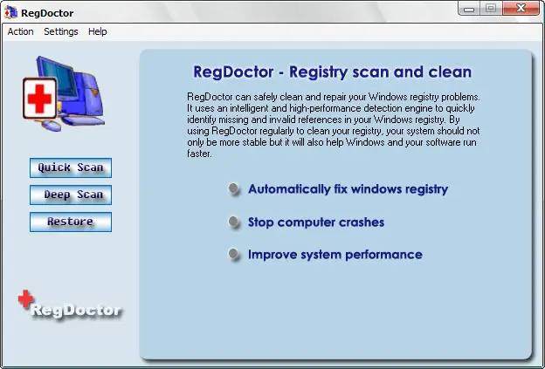Click the heading RegDoctor - Registry scan and clean

click(x=332, y=72)
